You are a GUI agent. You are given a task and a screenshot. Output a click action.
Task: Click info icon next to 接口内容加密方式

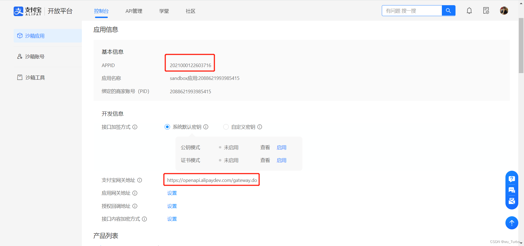pyautogui.click(x=144, y=219)
